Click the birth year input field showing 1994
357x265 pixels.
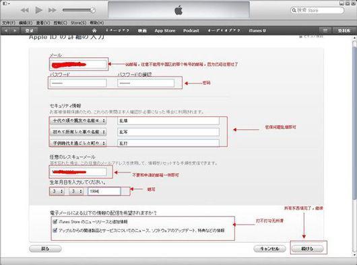(104, 192)
